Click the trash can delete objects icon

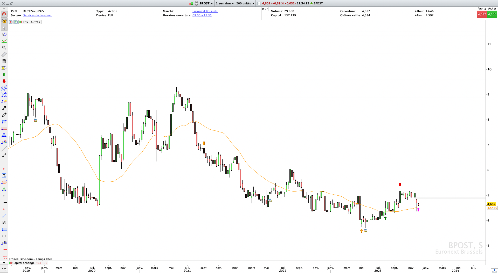pos(4,61)
